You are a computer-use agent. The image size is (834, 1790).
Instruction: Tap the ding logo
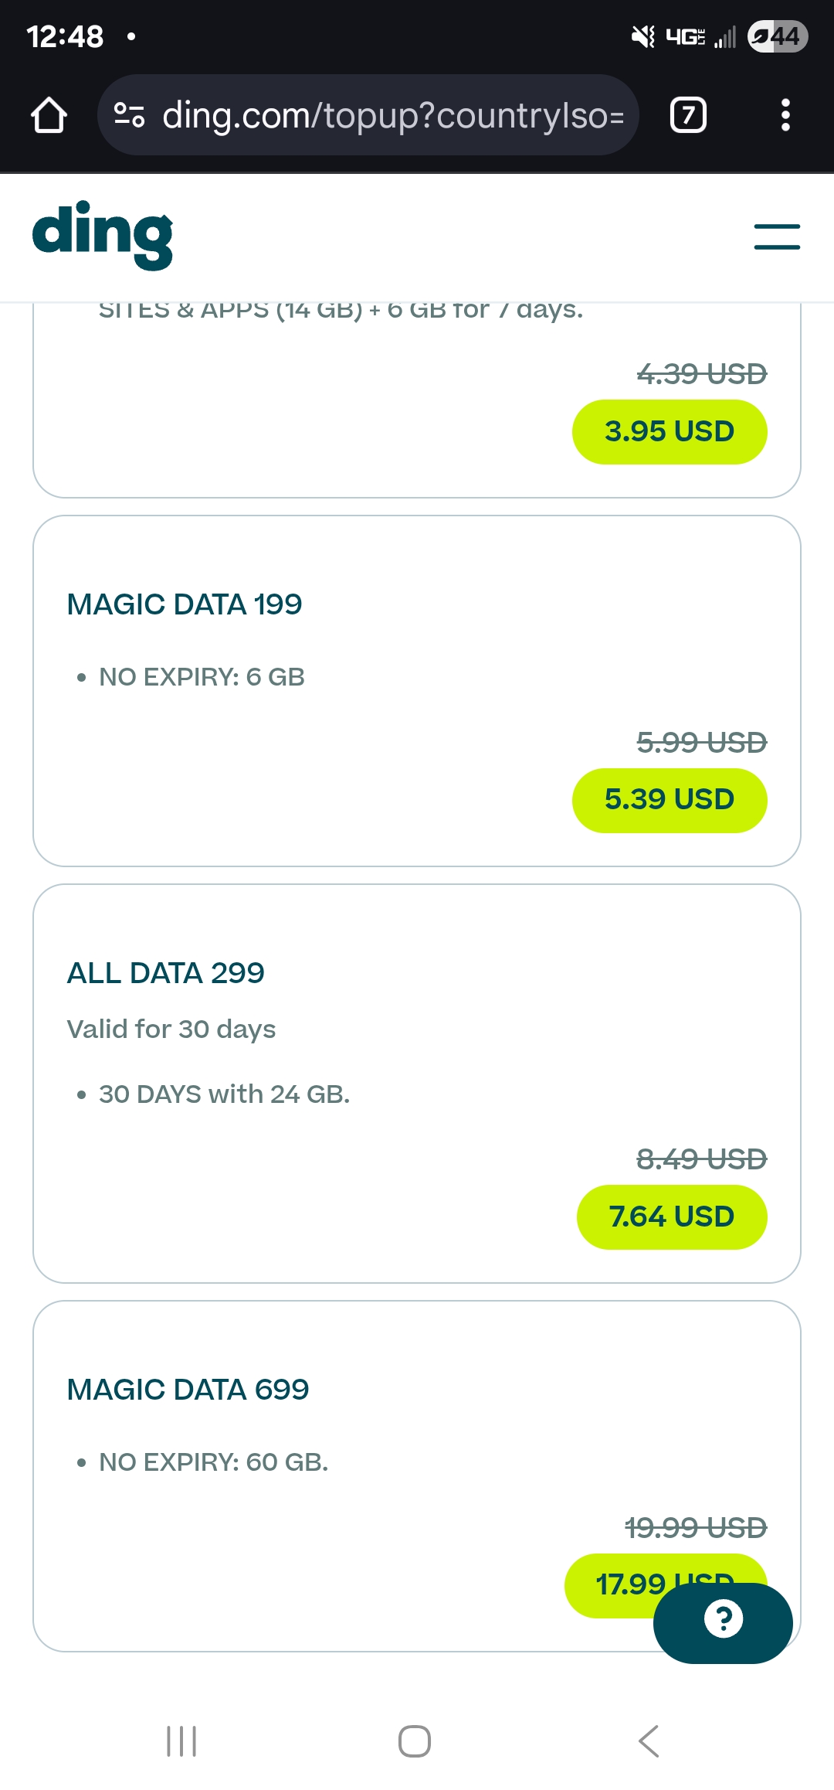pos(103,236)
